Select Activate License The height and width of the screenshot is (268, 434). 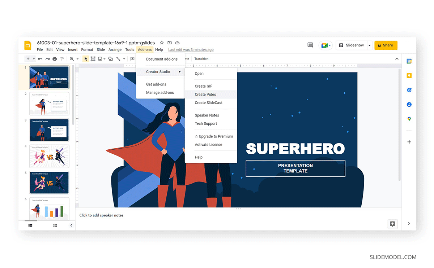pos(211,145)
